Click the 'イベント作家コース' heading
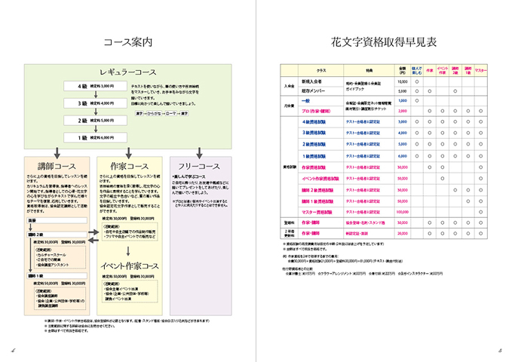 [x=130, y=266]
